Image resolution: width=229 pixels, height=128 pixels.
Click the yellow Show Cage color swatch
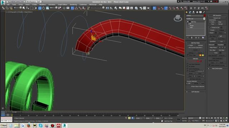pos(203,55)
